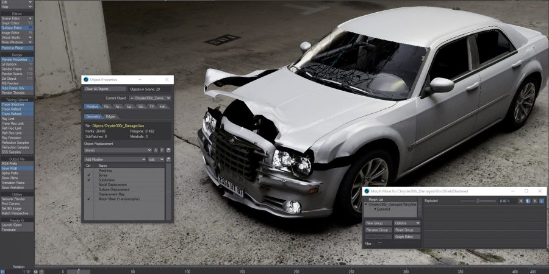Select the Displacement Map modifier row
This screenshot has height=274, width=549.
(x=125, y=194)
